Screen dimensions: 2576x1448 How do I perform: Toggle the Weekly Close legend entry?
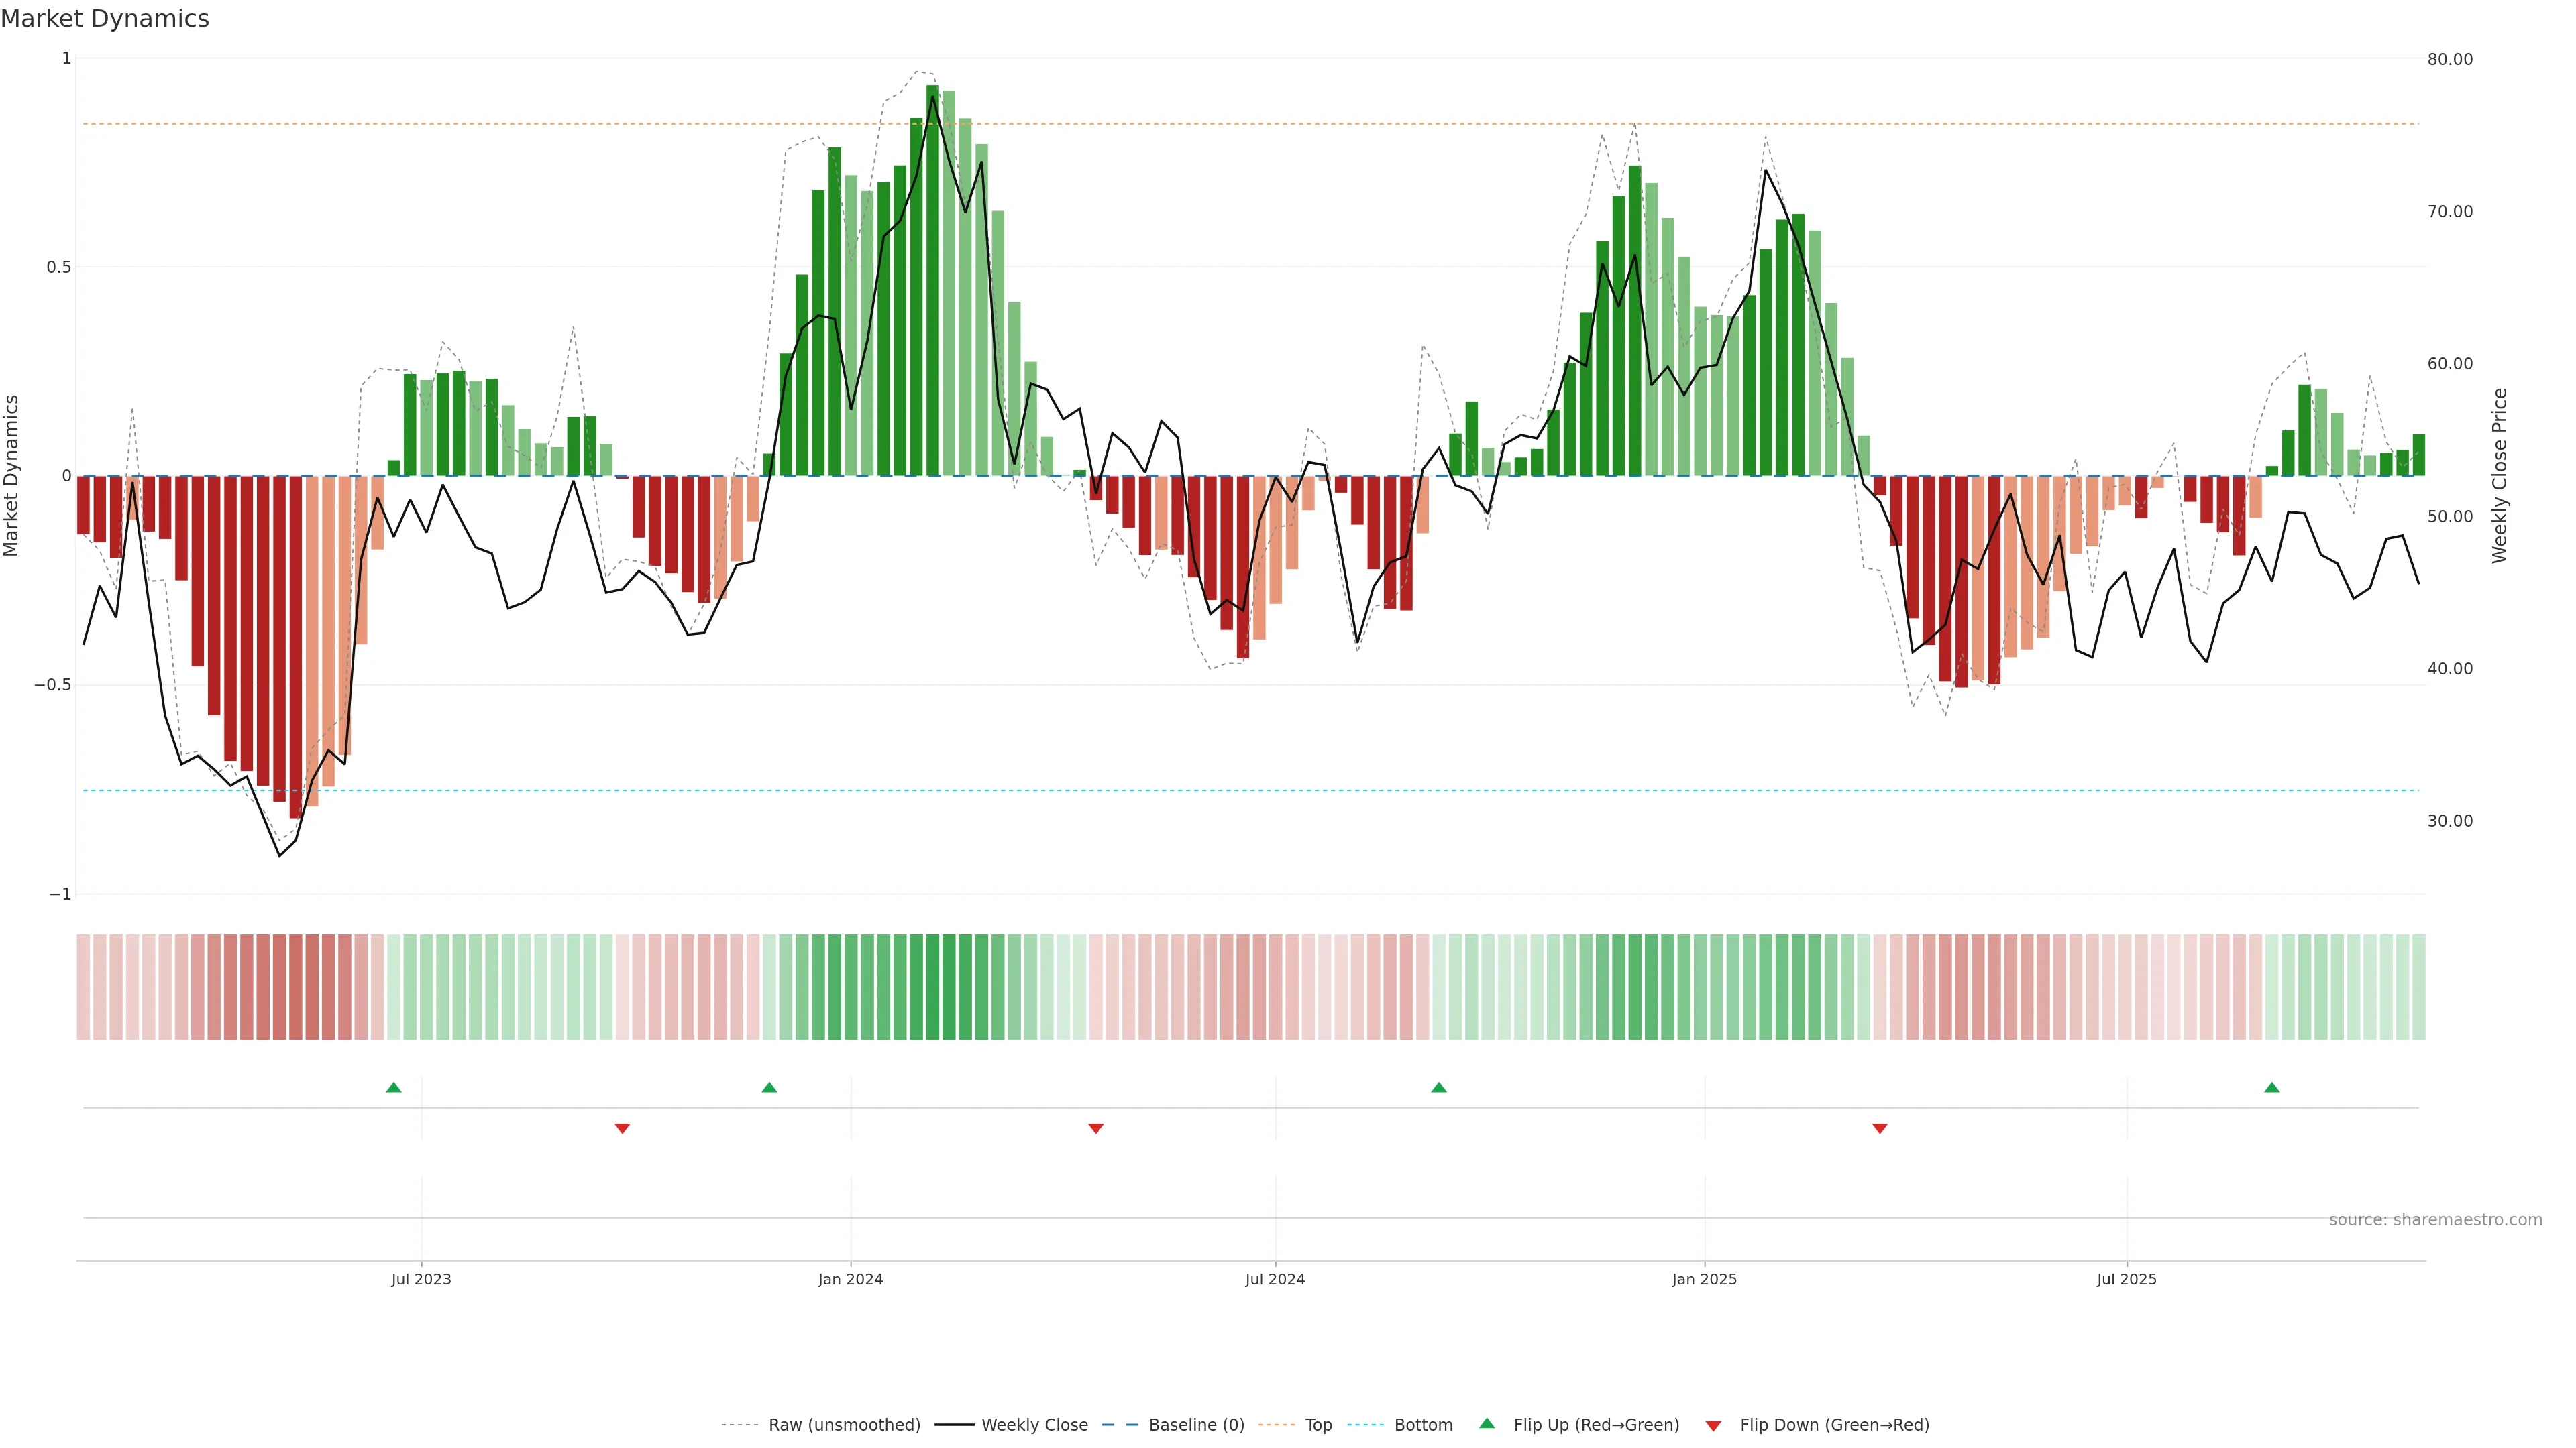click(1034, 1425)
